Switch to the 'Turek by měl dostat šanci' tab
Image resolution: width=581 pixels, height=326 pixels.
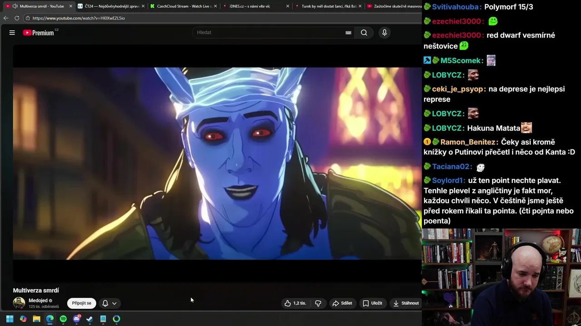329,6
